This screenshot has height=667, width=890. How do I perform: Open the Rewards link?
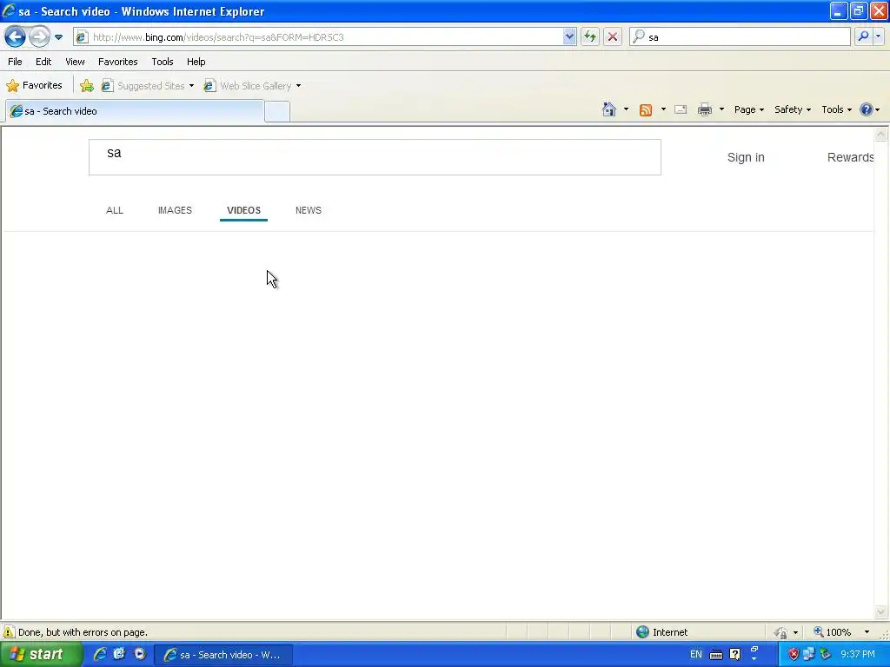[850, 158]
